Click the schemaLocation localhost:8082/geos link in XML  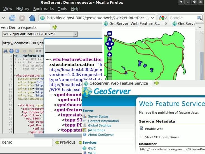coord(76,70)
